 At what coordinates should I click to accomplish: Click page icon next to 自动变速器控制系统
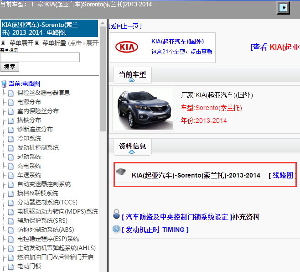click(x=11, y=184)
